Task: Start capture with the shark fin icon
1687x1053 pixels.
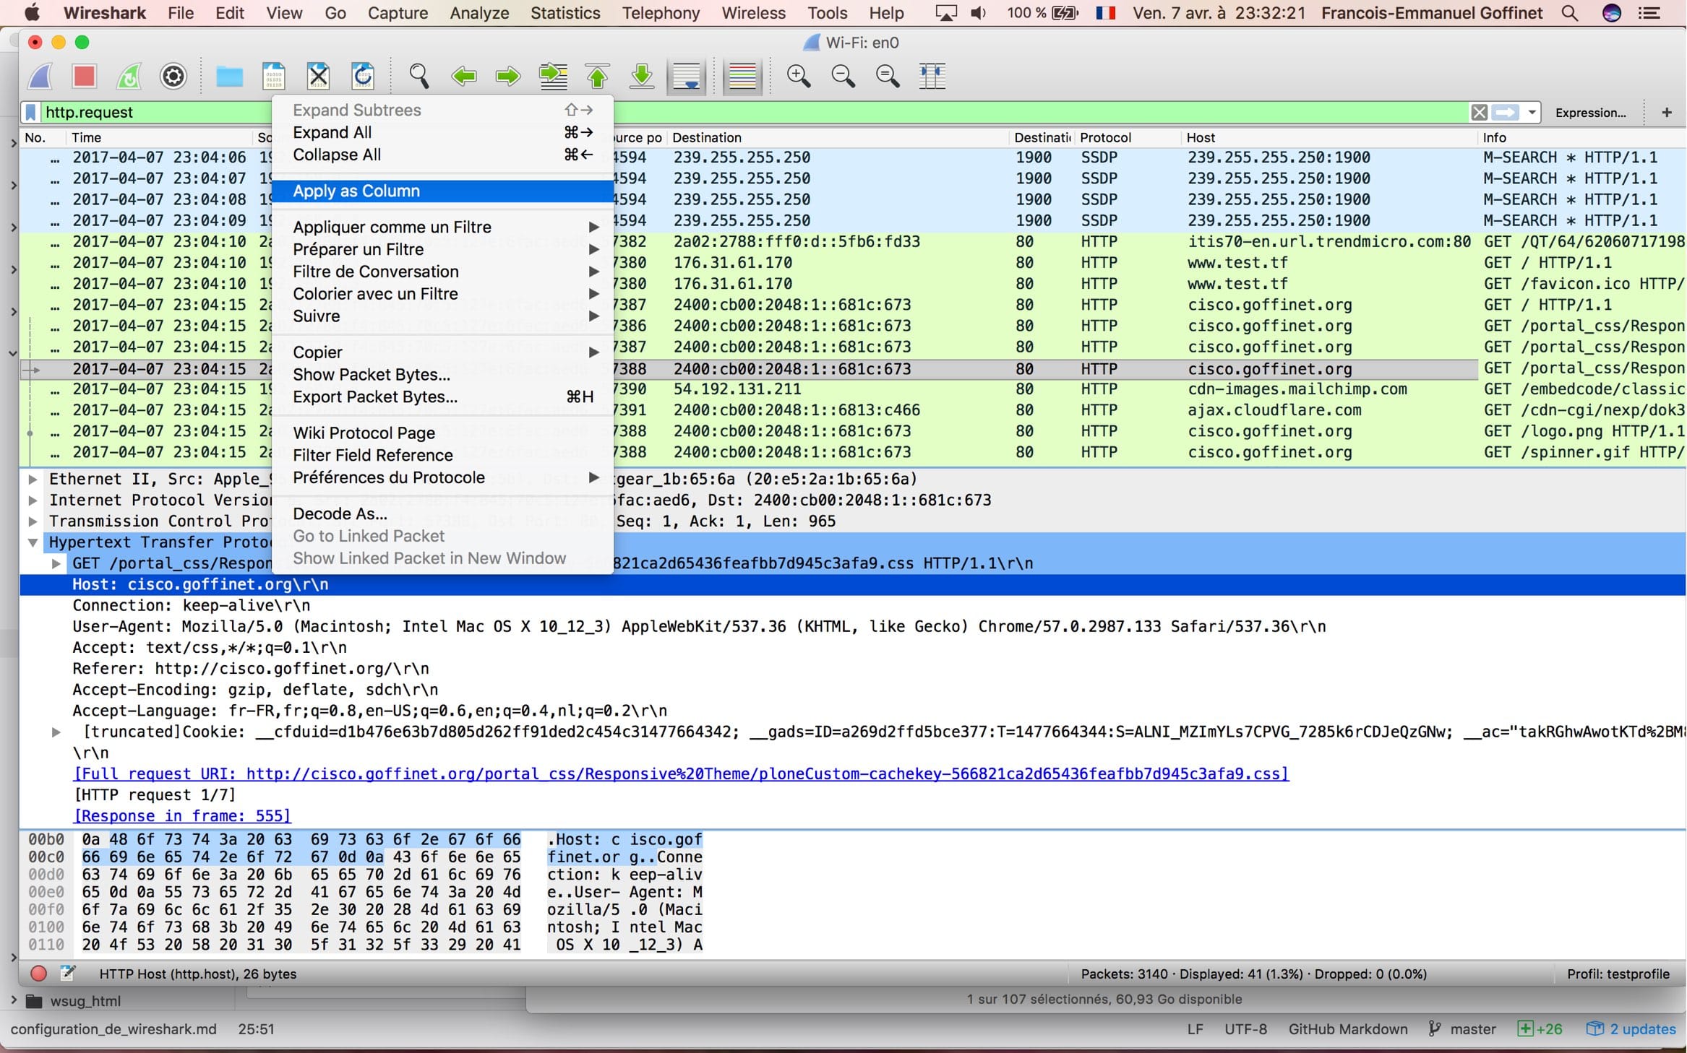Action: (40, 76)
